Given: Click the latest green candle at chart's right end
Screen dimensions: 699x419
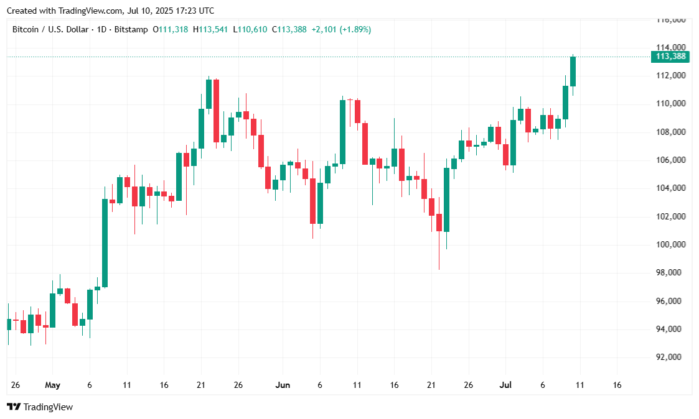Looking at the screenshot, I should coord(573,71).
